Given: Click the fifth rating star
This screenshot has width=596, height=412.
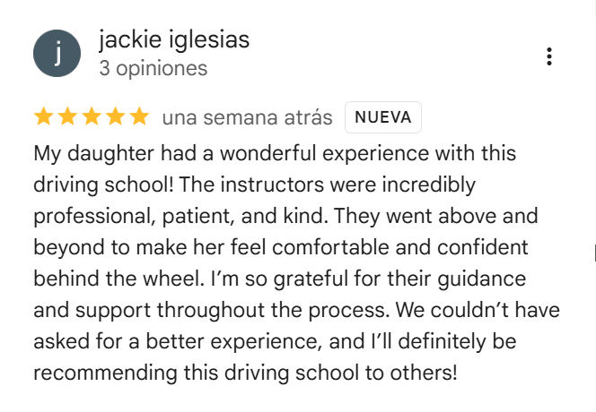Looking at the screenshot, I should point(139,117).
